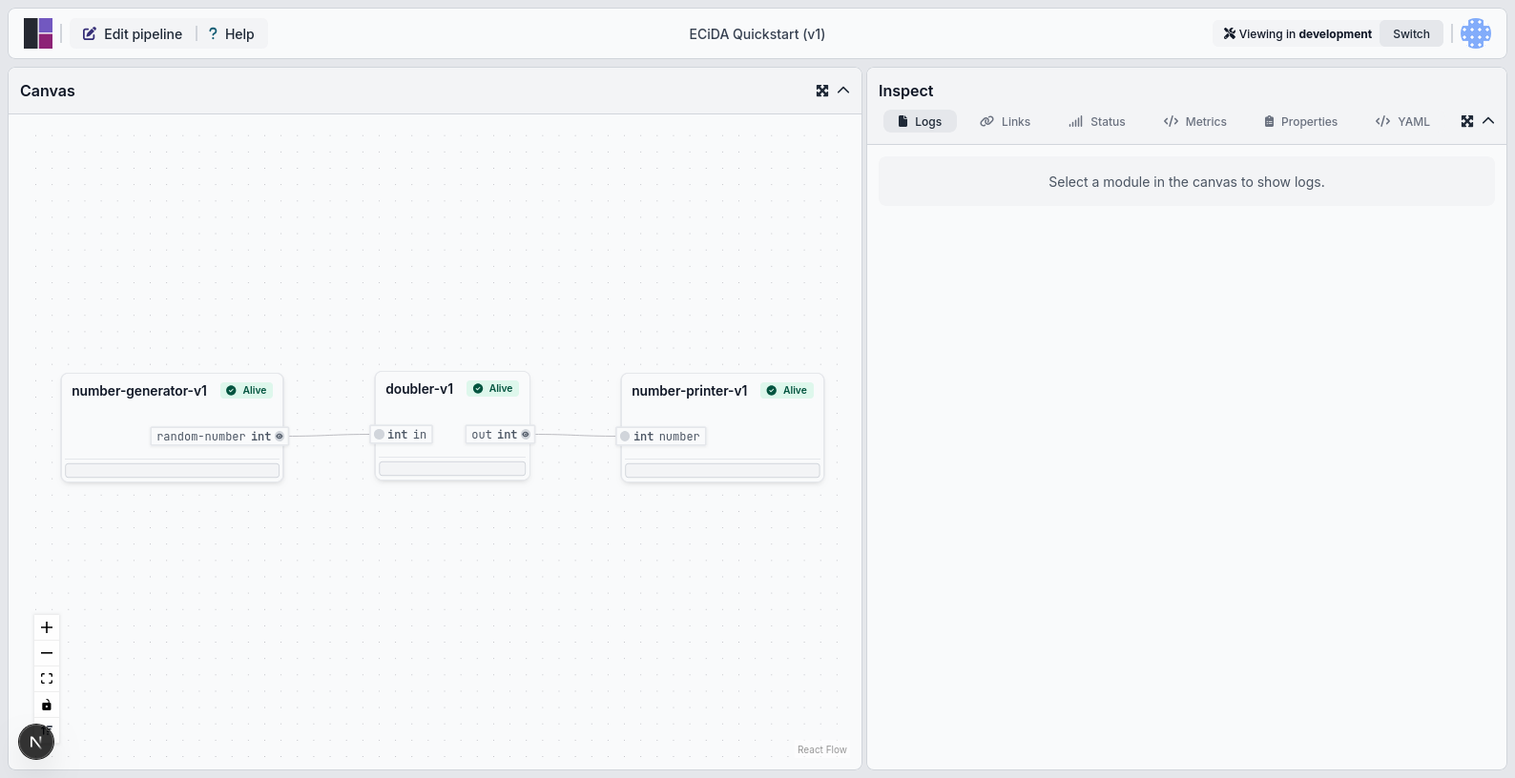
Task: Maximize the Canvas panel
Action: tap(822, 91)
